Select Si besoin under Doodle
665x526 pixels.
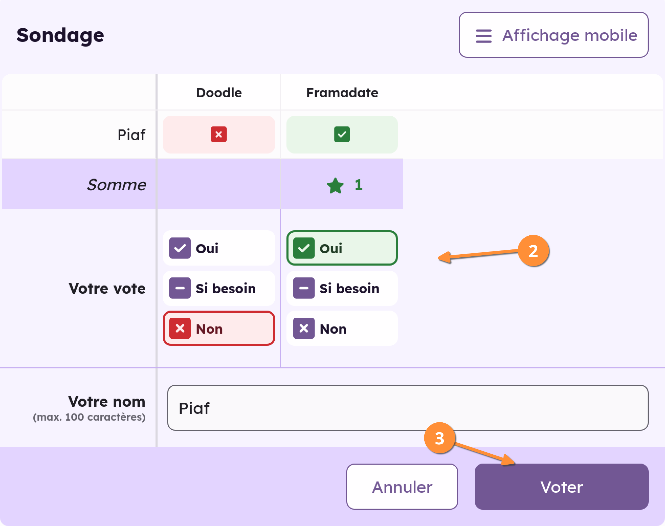(x=219, y=288)
